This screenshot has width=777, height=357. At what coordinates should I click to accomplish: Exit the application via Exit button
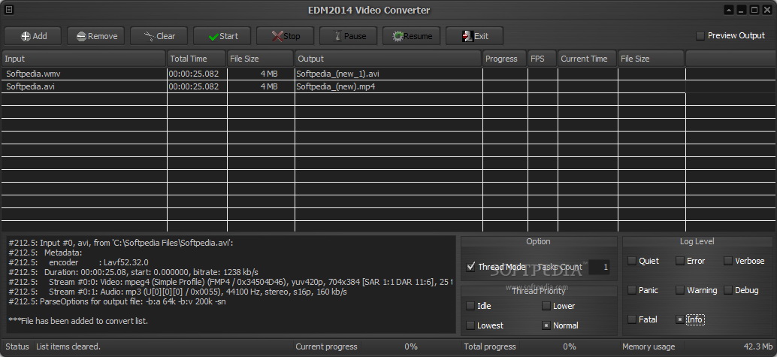(x=474, y=36)
